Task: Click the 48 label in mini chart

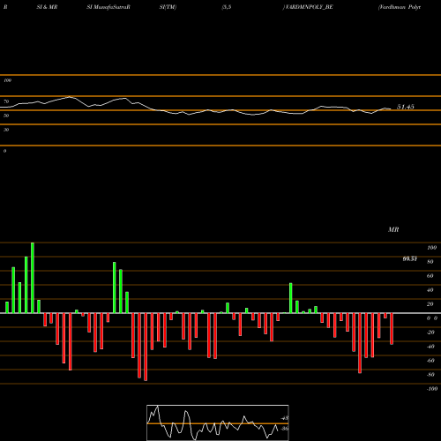Action: coord(285,418)
